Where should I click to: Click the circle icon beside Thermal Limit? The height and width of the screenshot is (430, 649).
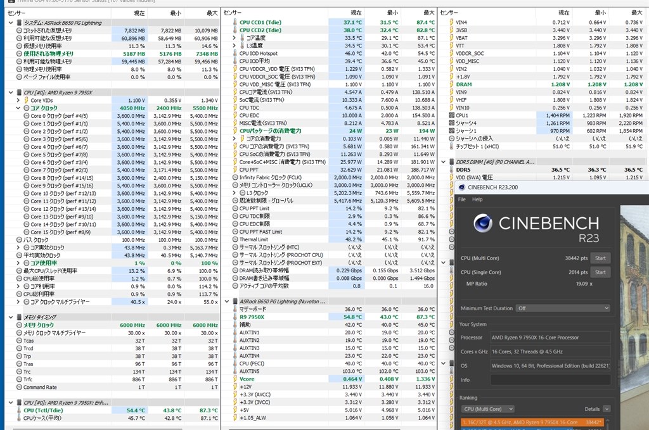pos(235,239)
